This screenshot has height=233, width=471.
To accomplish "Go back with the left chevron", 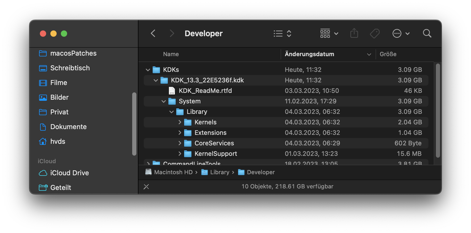I will (x=153, y=33).
